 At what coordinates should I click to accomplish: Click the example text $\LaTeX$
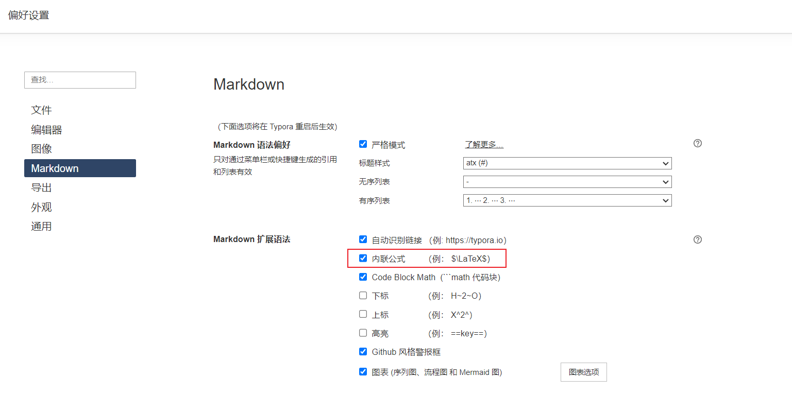click(x=469, y=259)
